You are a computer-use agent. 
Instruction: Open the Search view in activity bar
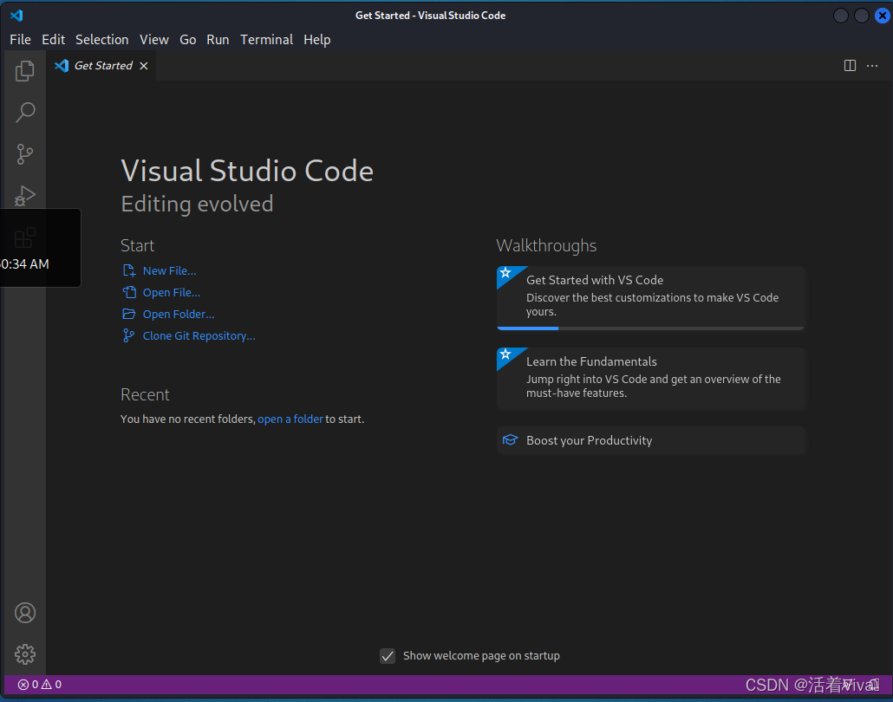coord(25,112)
